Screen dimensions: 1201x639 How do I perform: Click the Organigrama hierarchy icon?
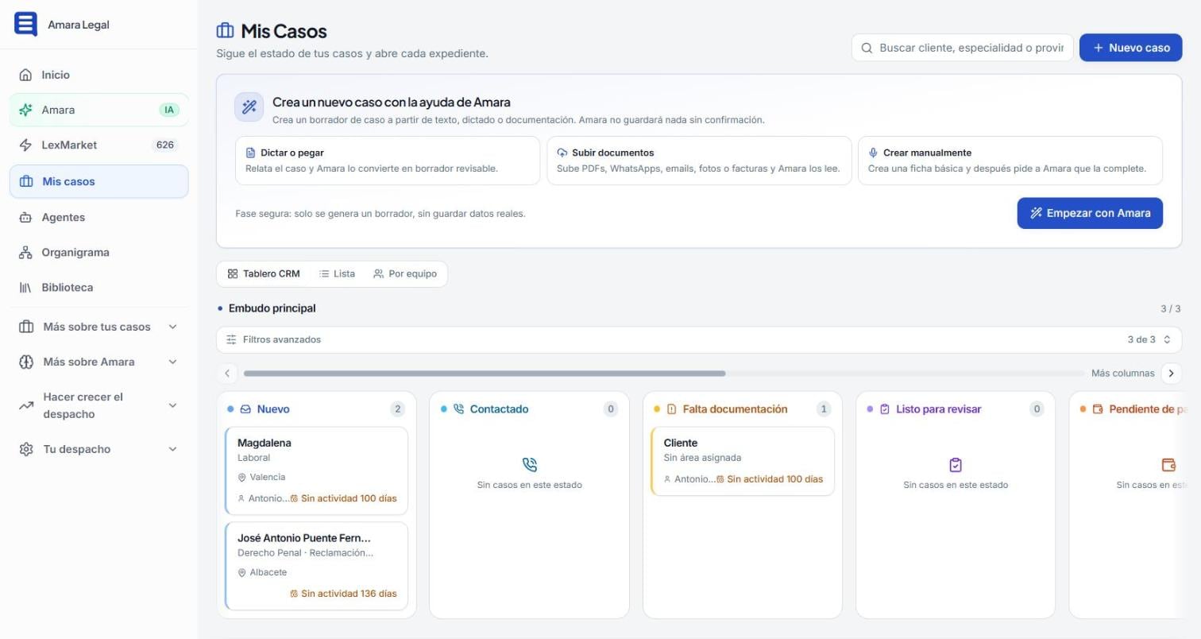(25, 252)
